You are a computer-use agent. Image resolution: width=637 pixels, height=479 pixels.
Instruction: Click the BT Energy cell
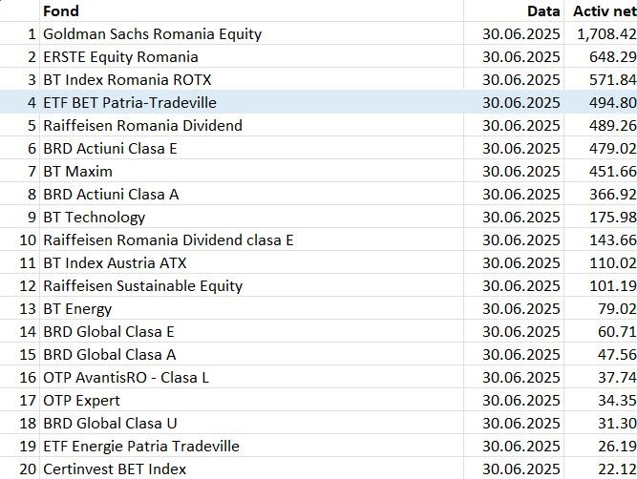251,308
